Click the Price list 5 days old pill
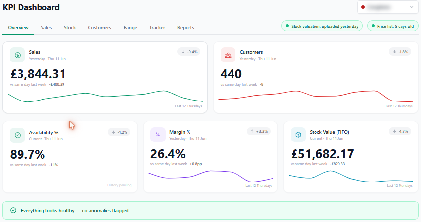Image resolution: width=421 pixels, height=222 pixels. [393, 26]
